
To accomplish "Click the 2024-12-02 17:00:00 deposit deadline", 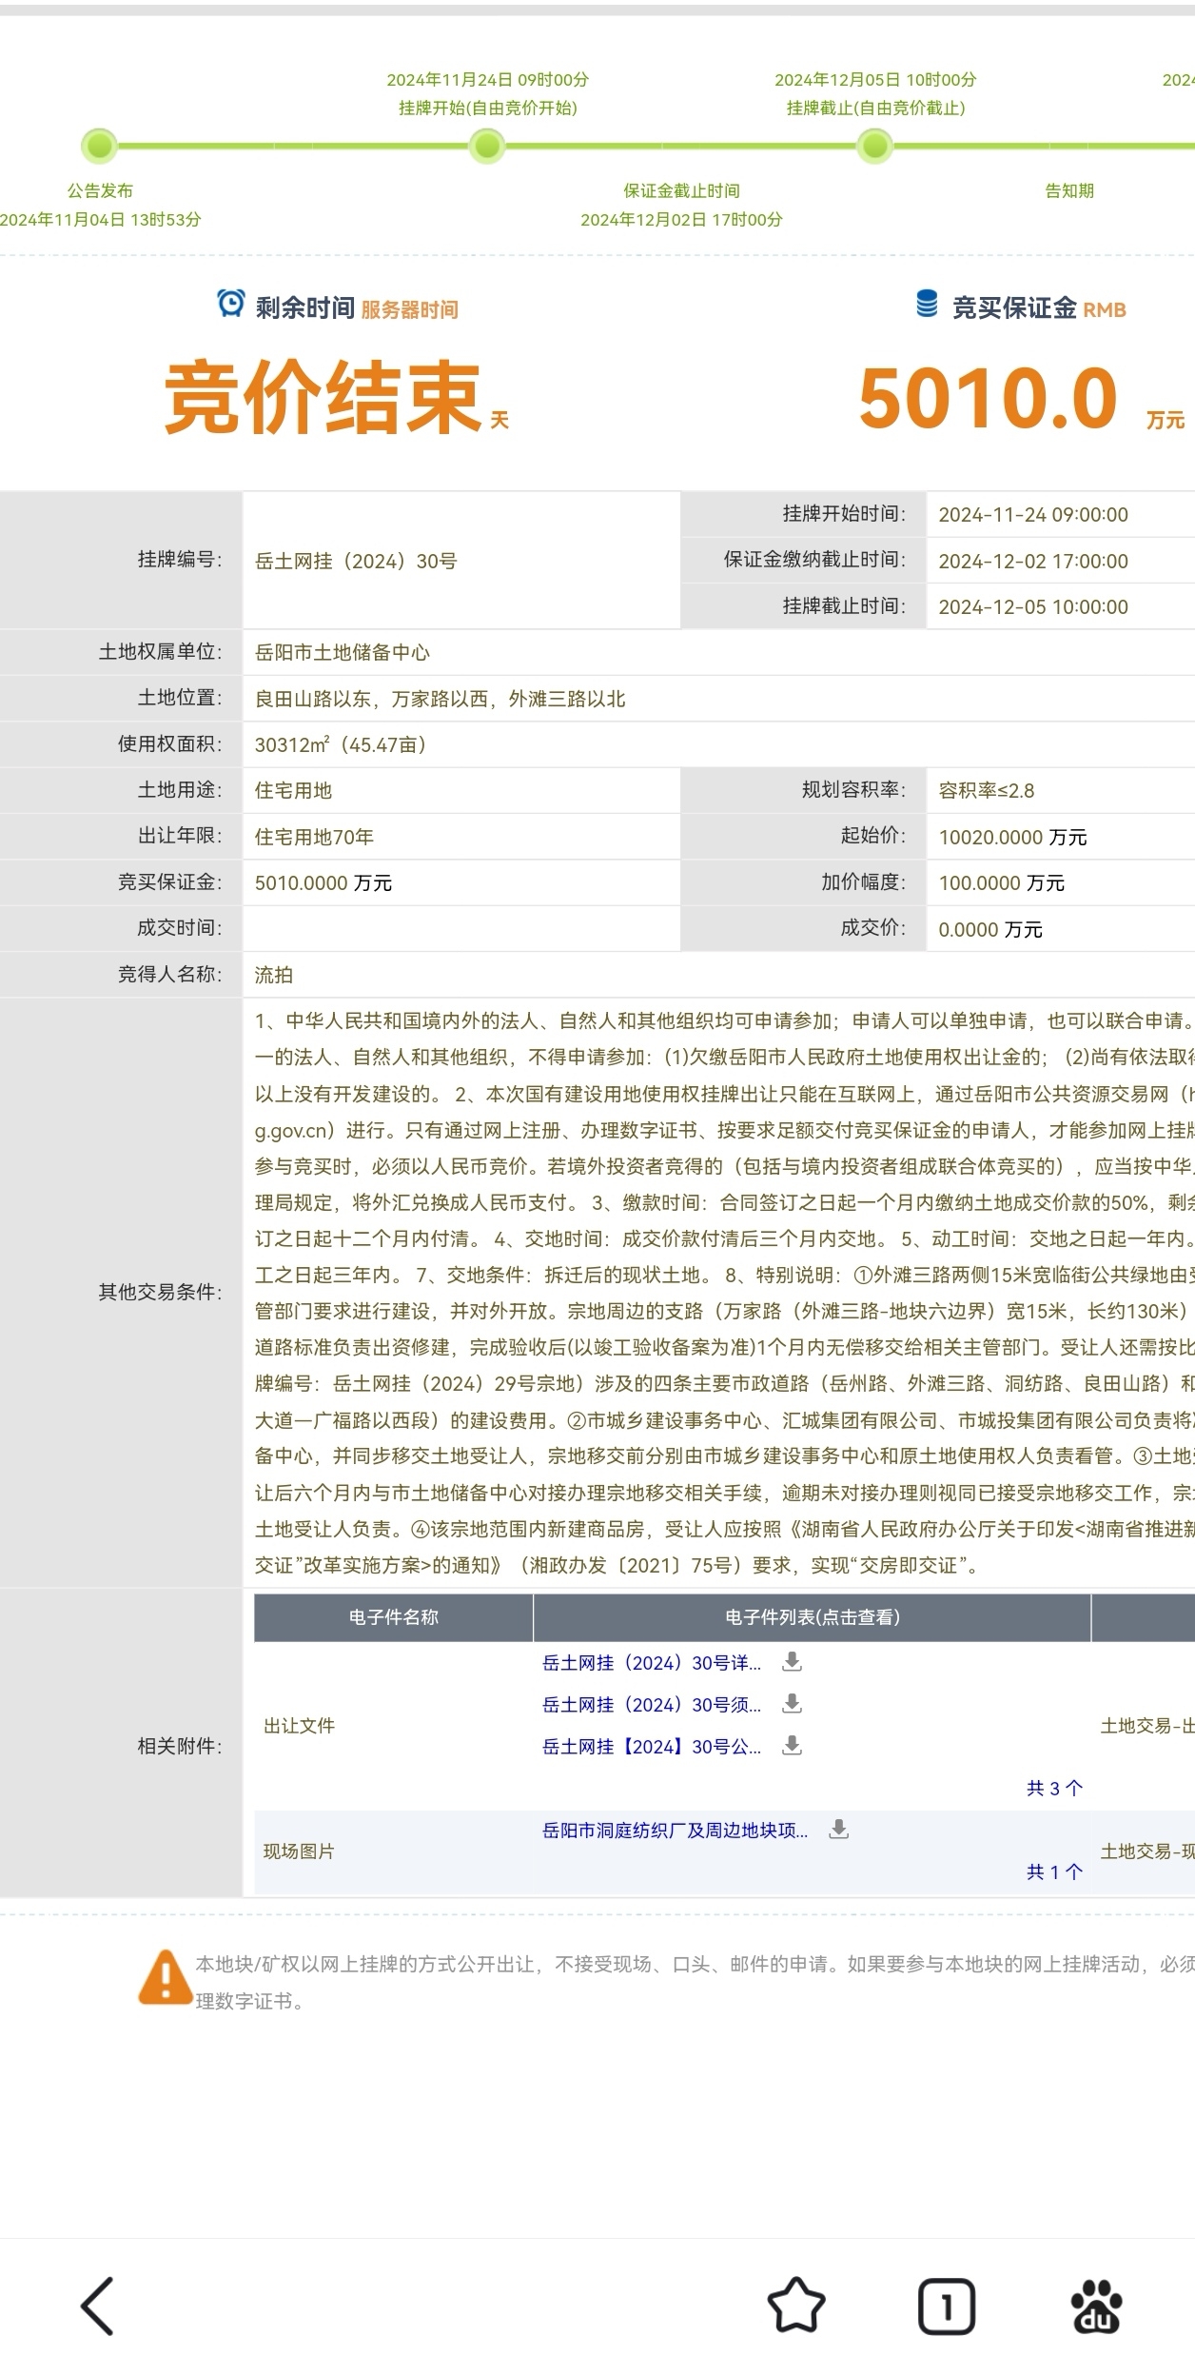I will tap(1033, 561).
